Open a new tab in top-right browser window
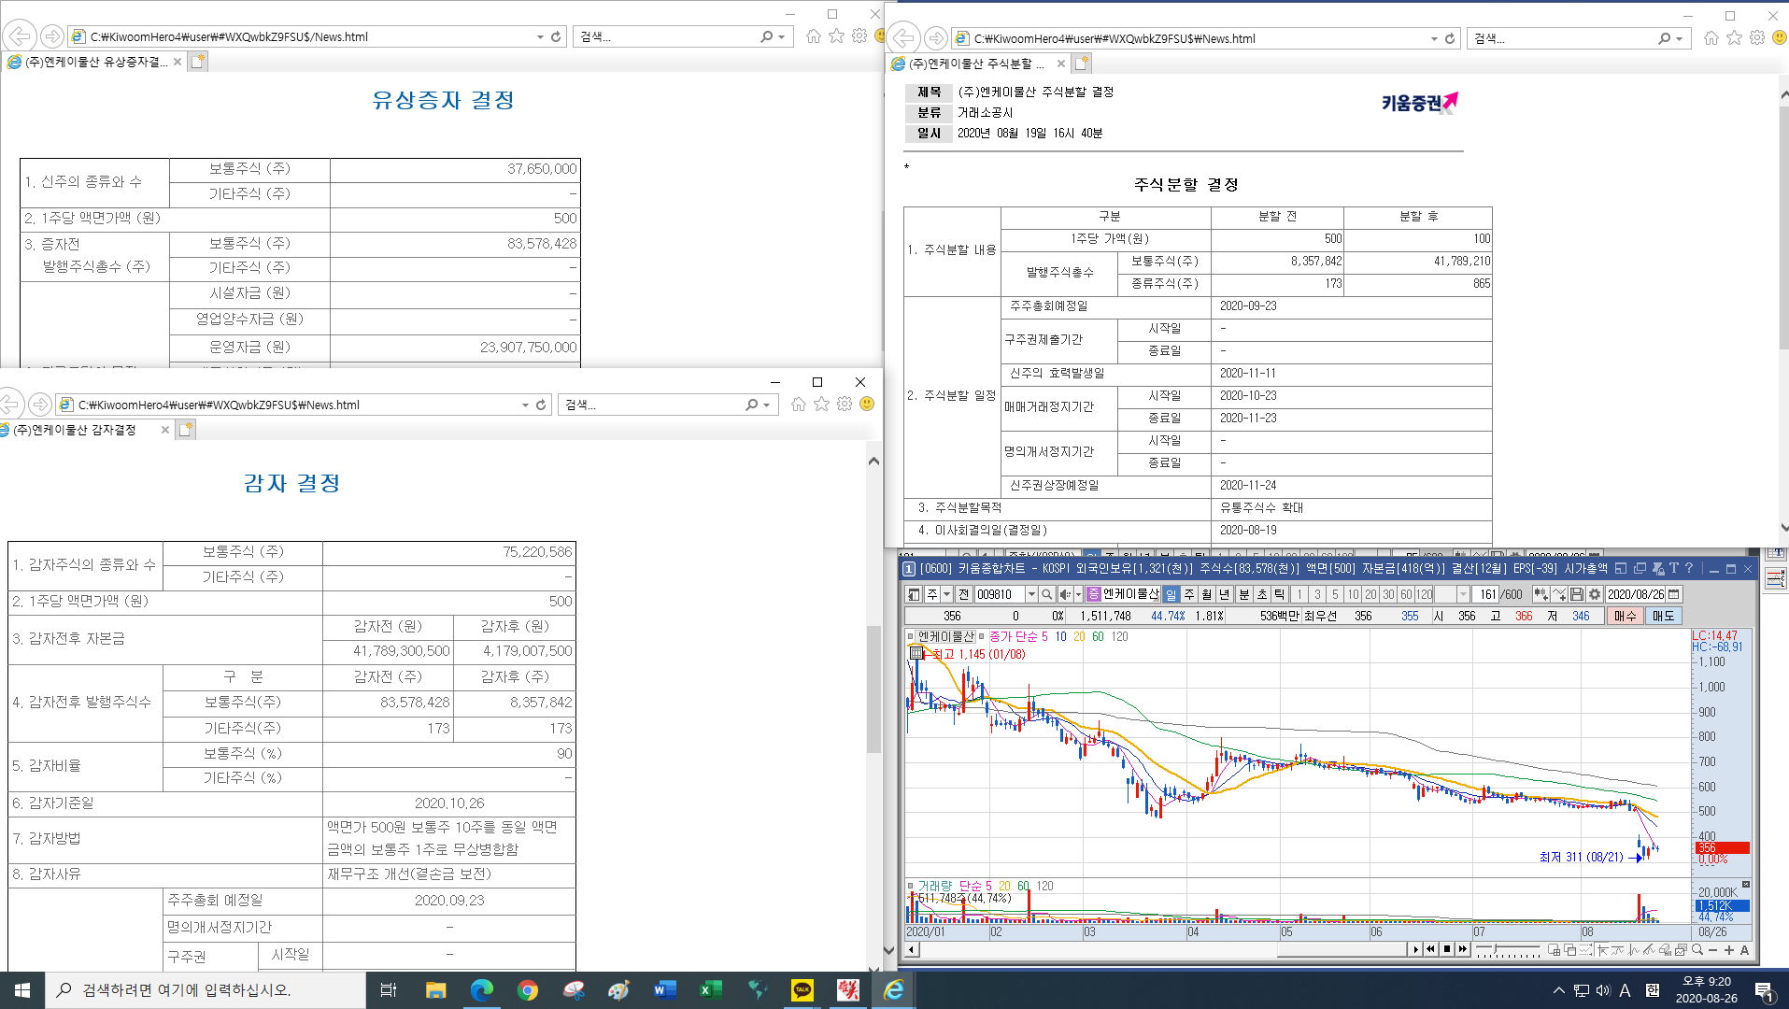The width and height of the screenshot is (1789, 1009). (1082, 64)
